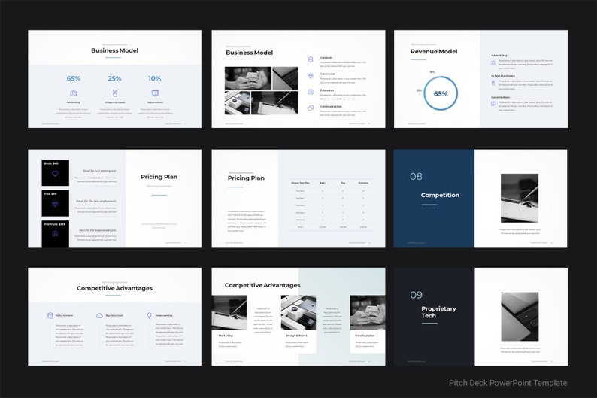Select the laptop photo on Proprietary Tech slide
The width and height of the screenshot is (597, 398).
[x=520, y=317]
